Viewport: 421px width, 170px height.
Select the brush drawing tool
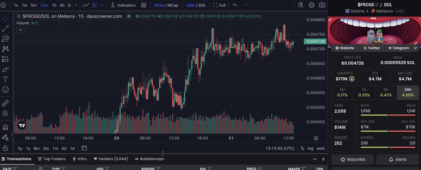point(5,69)
